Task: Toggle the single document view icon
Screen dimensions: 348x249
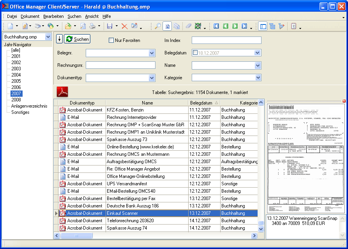Action: 167,26
